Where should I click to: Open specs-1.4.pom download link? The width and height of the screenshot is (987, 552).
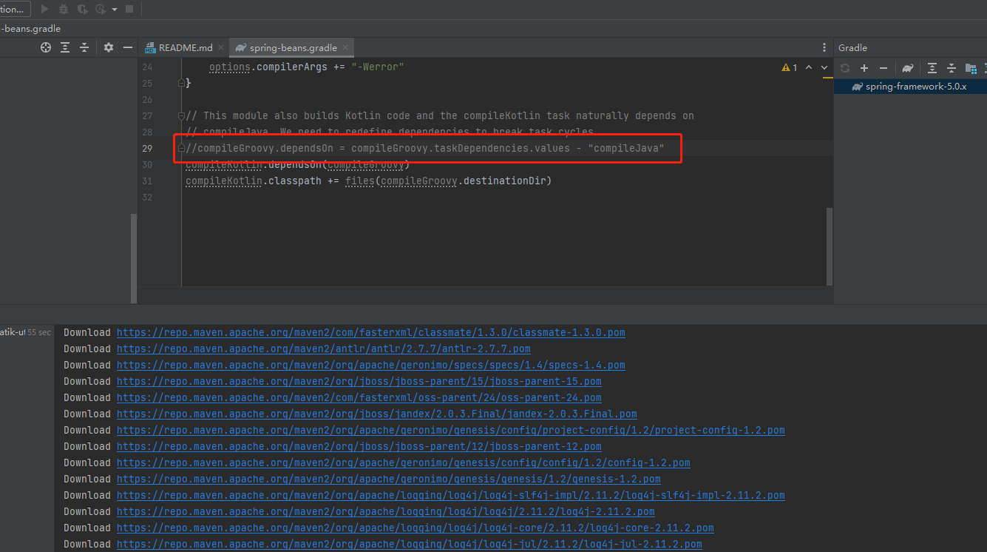[370, 366]
